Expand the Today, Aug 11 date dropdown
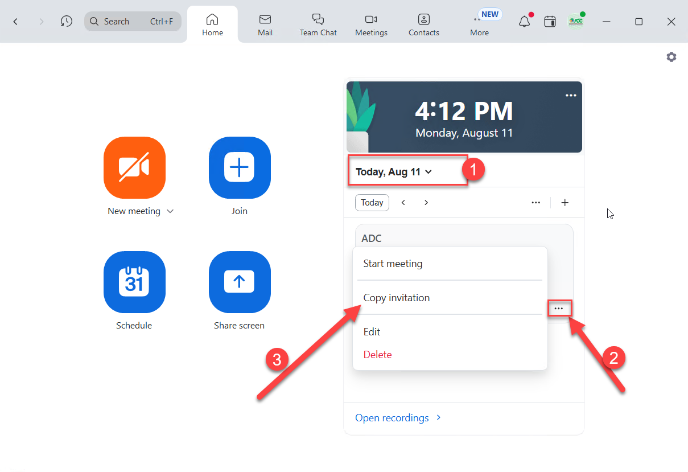688x472 pixels. click(x=394, y=171)
